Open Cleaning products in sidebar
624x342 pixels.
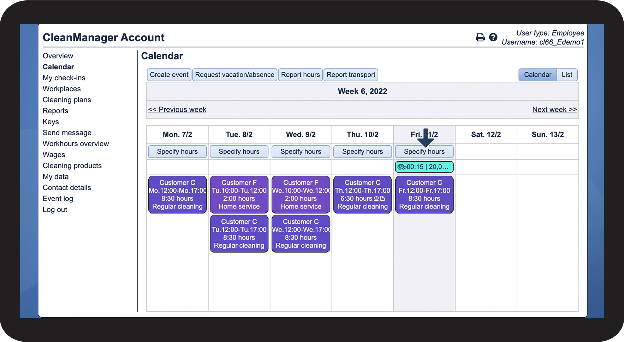[x=72, y=166]
